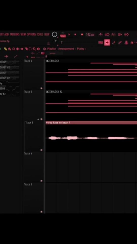This screenshot has height=244, width=137.
Task: Select the Slip tool double-arrow icon
Action: [x=22, y=49]
